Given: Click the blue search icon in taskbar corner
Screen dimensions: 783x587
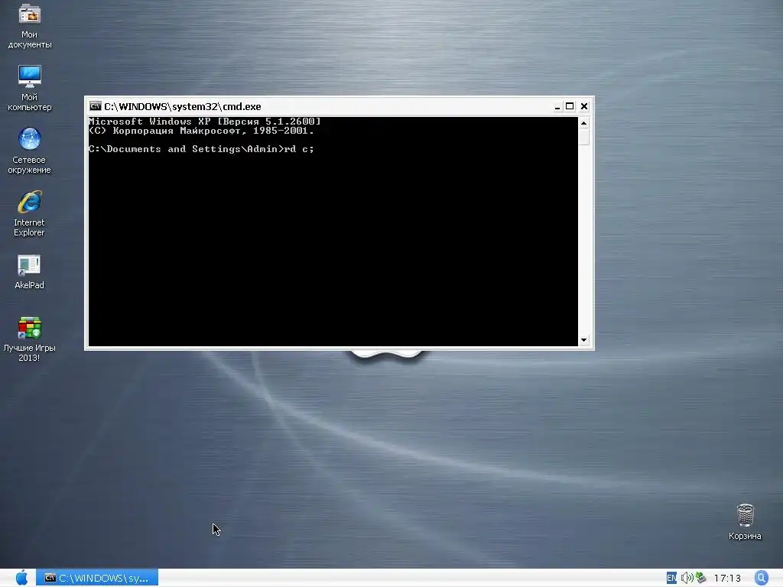Looking at the screenshot, I should pos(761,578).
